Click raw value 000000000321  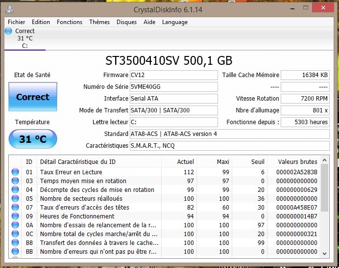297,234
